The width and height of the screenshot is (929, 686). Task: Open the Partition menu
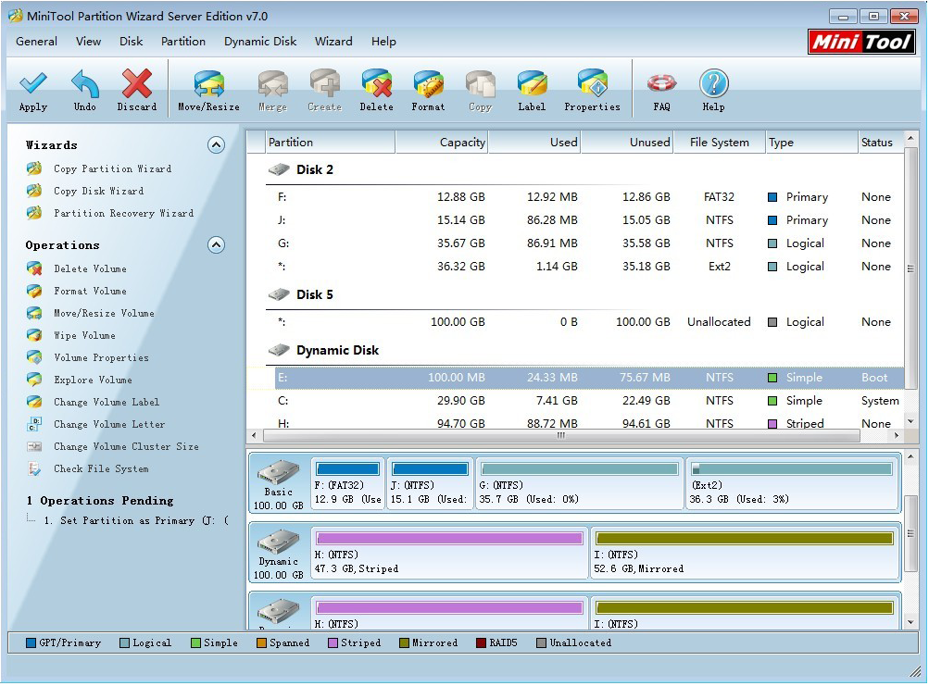click(x=182, y=41)
